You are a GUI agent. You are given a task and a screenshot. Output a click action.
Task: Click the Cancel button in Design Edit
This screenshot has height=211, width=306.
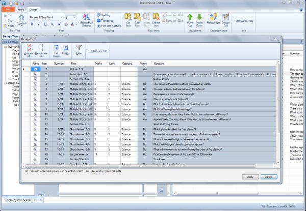pos(269,177)
